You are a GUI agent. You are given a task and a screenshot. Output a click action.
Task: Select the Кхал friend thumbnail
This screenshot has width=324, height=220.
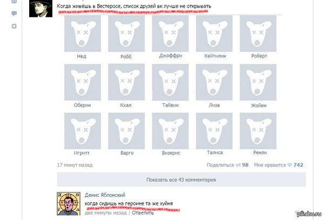click(x=126, y=82)
